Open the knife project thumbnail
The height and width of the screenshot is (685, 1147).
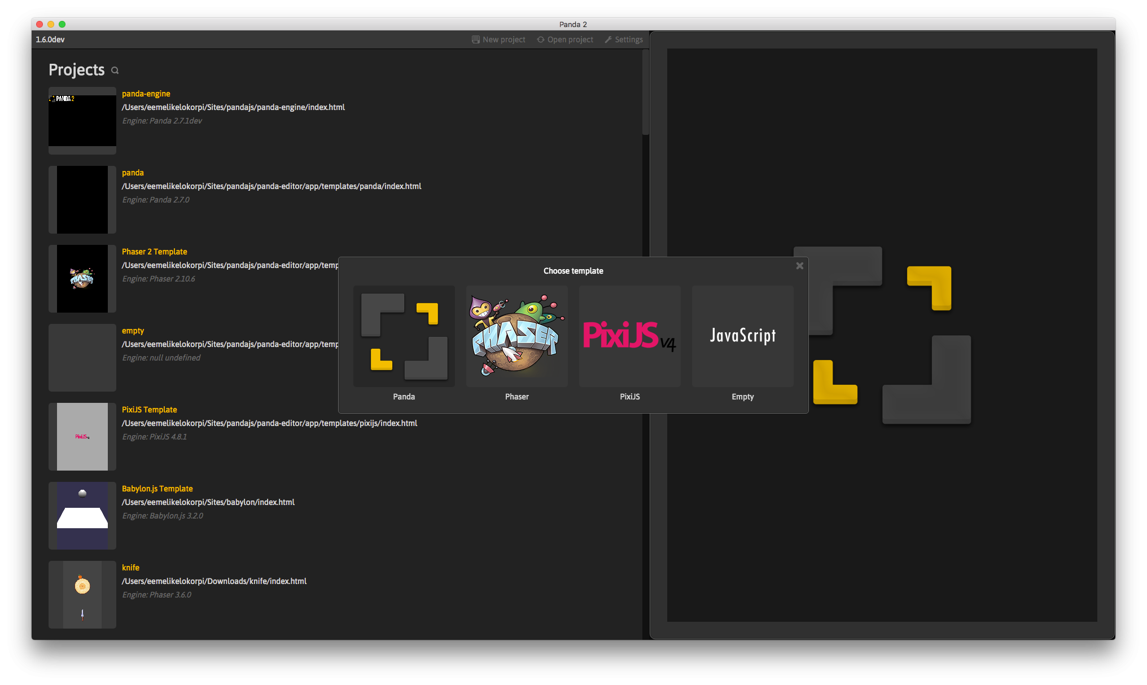(x=82, y=595)
